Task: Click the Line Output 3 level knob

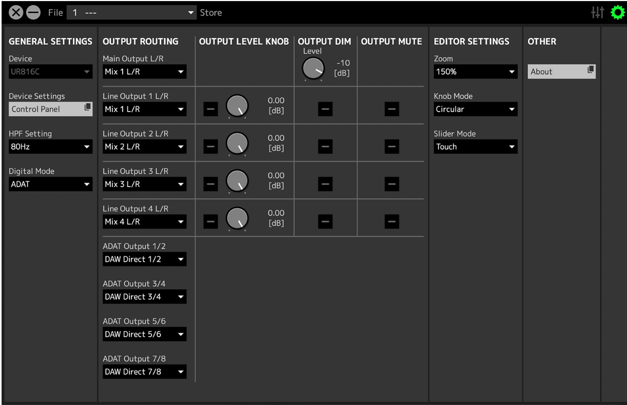Action: pyautogui.click(x=237, y=181)
